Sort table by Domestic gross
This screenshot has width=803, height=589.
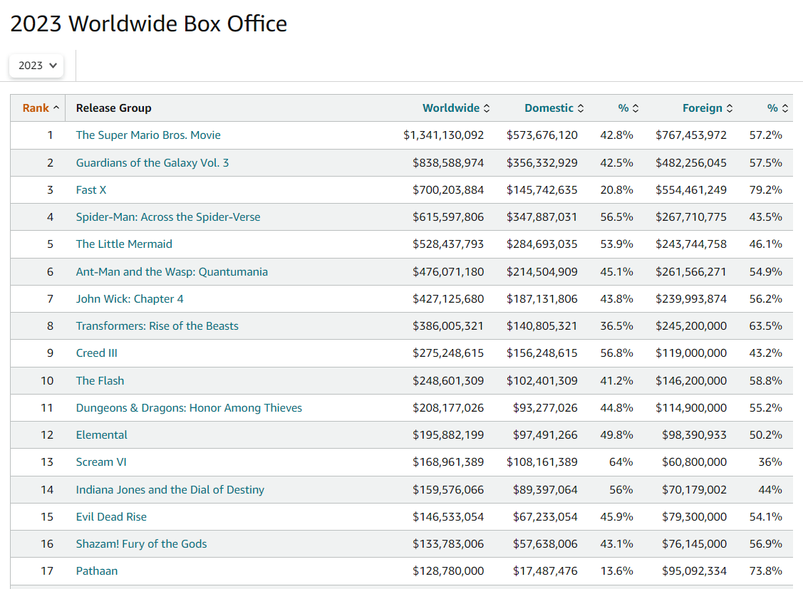tap(554, 108)
